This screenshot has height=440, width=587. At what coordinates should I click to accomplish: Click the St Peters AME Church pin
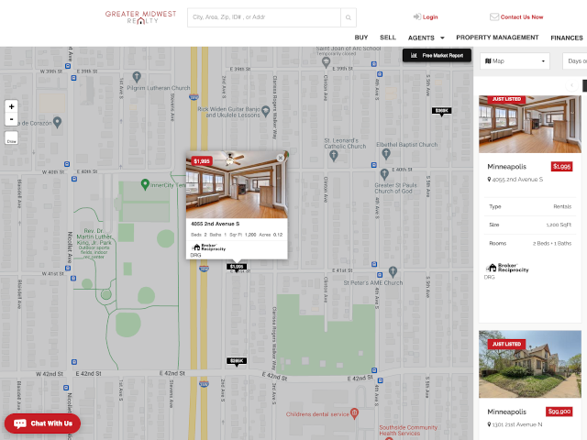[x=393, y=271]
